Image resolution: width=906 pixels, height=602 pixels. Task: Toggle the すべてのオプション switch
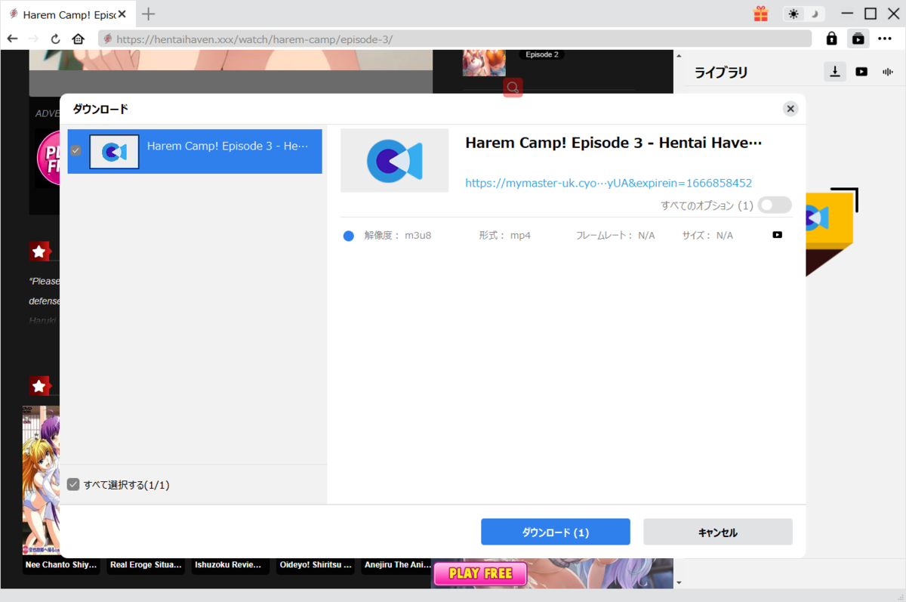[775, 205]
